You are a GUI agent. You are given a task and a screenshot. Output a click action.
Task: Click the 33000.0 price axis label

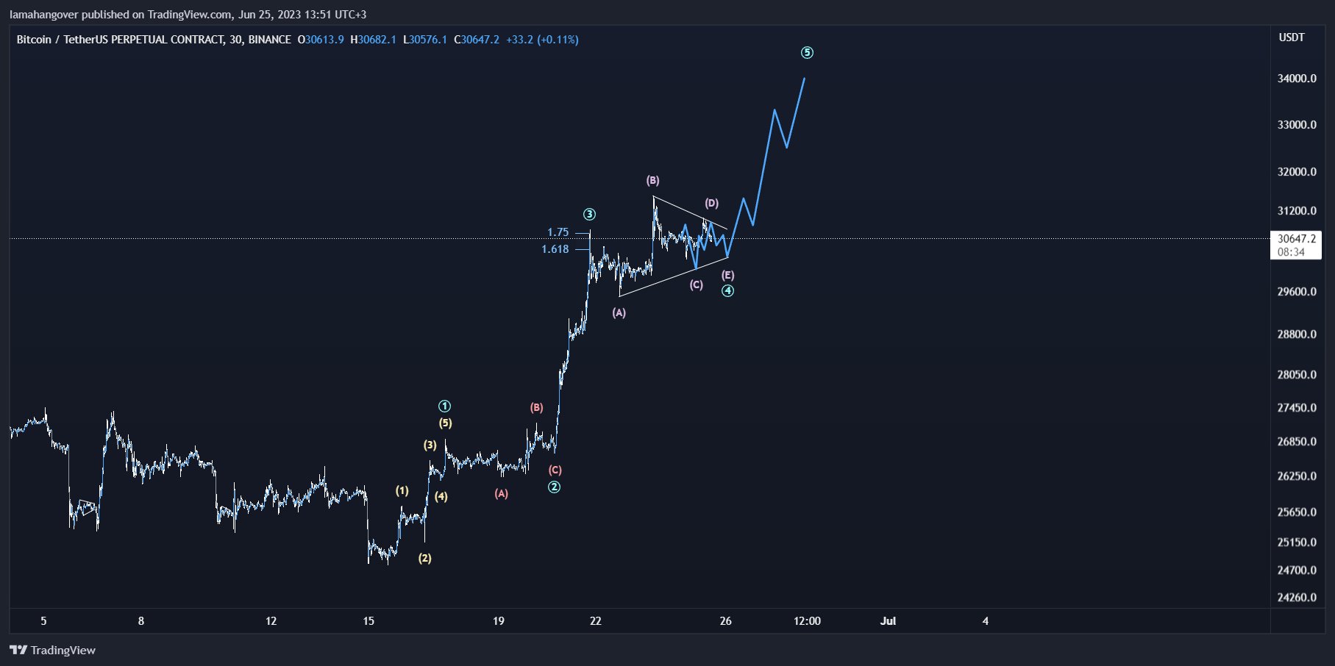1297,125
